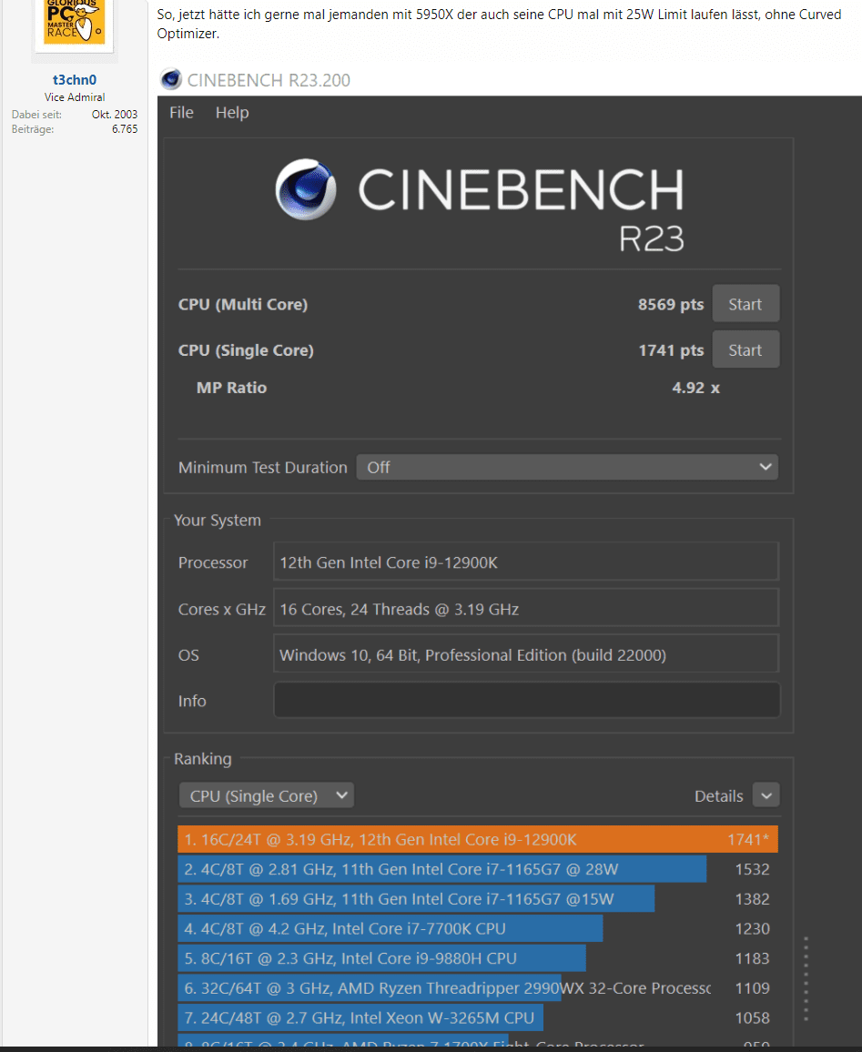This screenshot has width=862, height=1052.
Task: Select ranking row Intel Xeon W-3265M
Action: (478, 1017)
